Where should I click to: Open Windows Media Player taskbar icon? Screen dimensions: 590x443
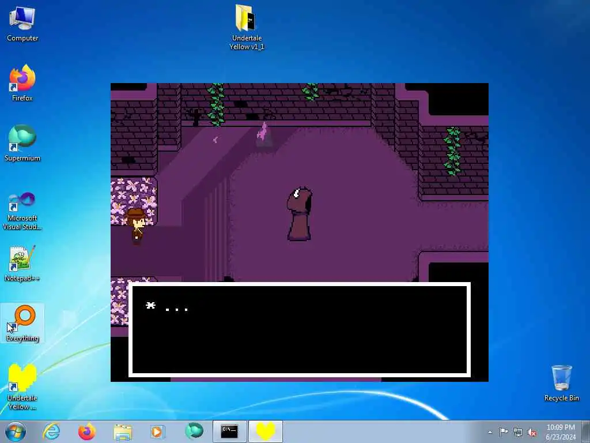tap(157, 431)
